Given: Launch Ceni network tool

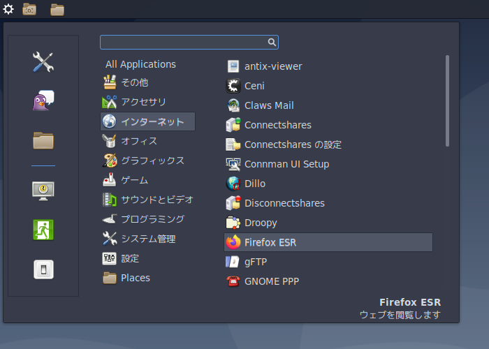Looking at the screenshot, I should coord(328,86).
